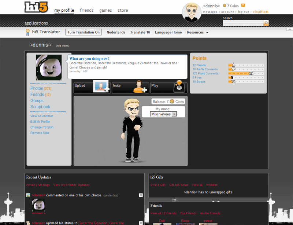Image resolution: width=293 pixels, height=225 pixels.
Task: Click into the search input field
Action: [243, 23]
